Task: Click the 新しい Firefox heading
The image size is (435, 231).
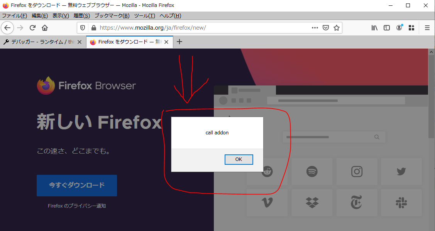Action: [x=99, y=122]
